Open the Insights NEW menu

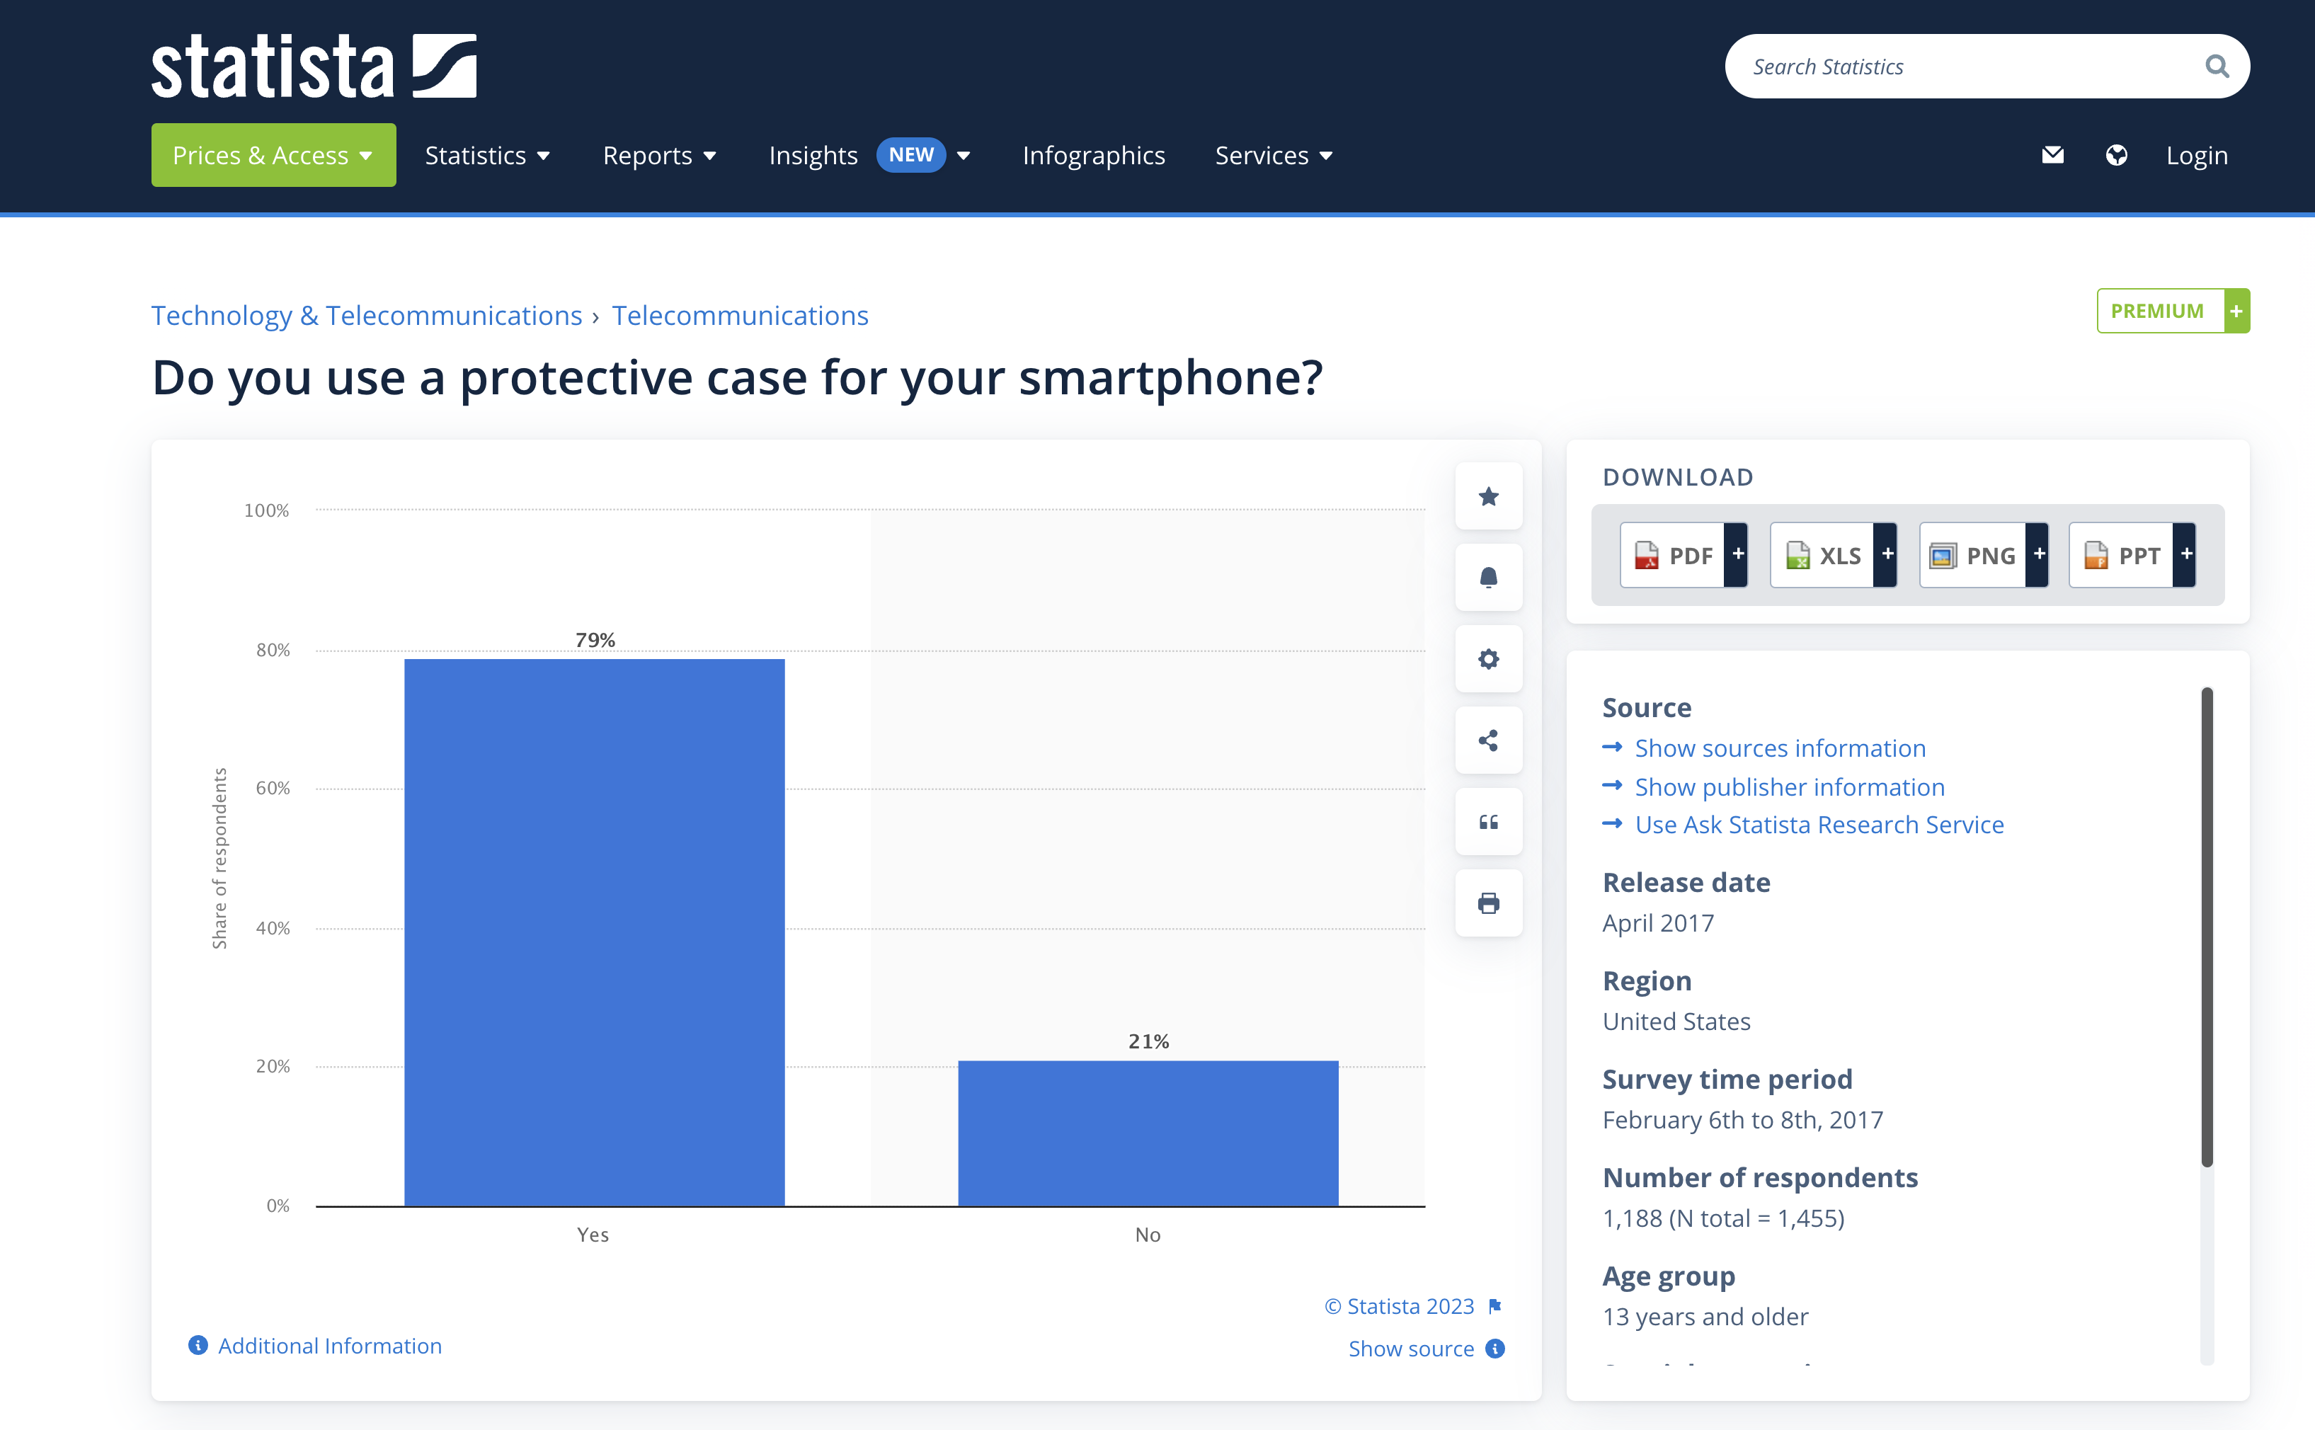pyautogui.click(x=869, y=155)
